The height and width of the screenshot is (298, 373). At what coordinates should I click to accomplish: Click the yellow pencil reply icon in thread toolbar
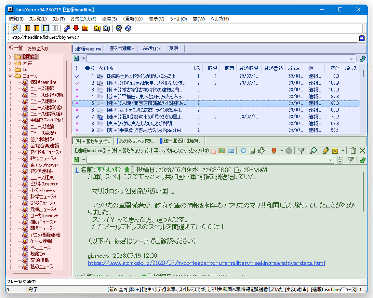point(326,151)
